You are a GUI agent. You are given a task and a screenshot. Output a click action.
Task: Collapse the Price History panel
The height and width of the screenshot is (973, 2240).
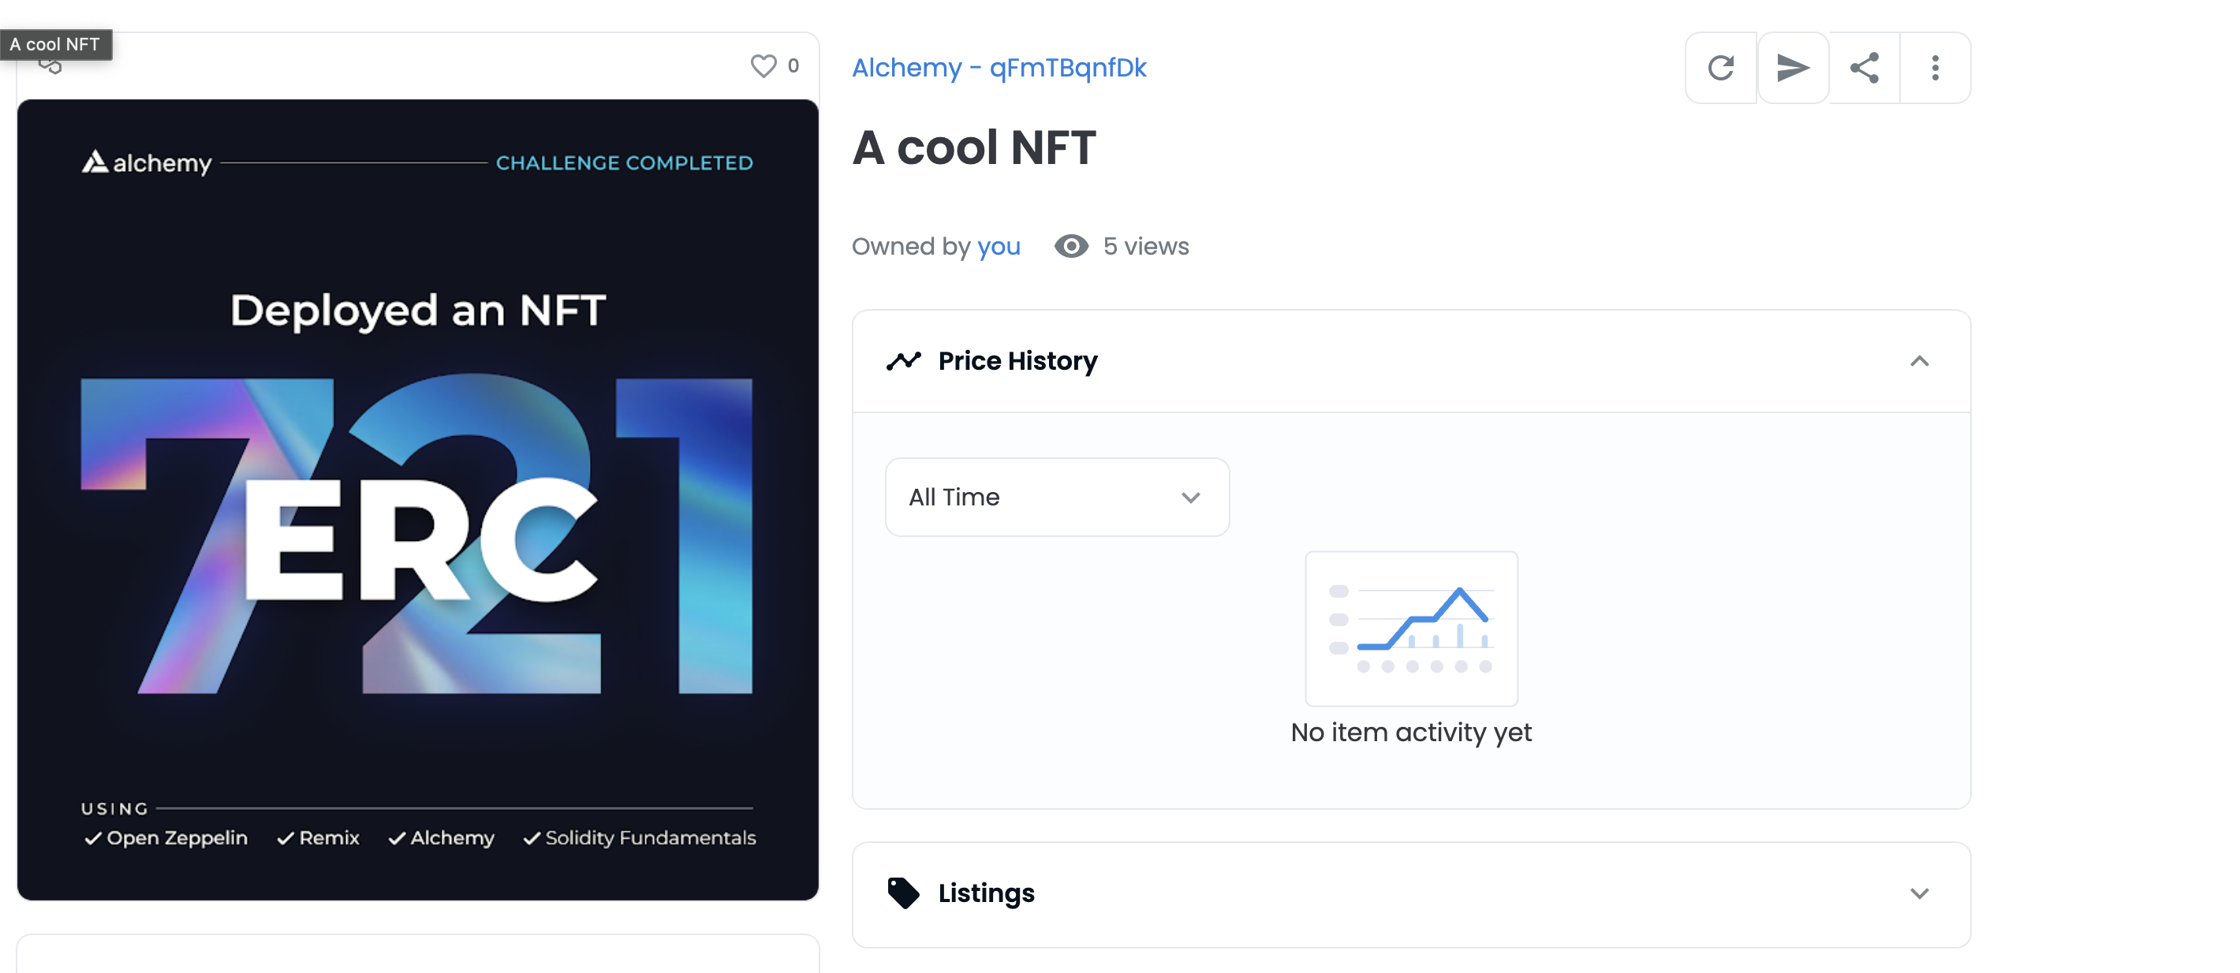coord(1925,361)
